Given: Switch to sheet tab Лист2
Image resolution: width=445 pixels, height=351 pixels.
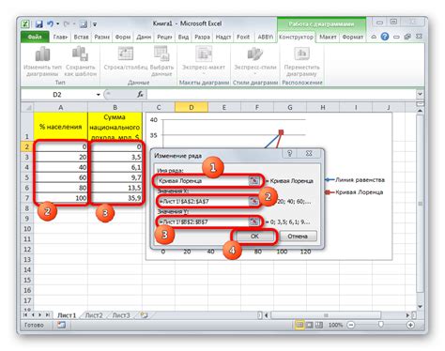Looking at the screenshot, I should [x=94, y=315].
